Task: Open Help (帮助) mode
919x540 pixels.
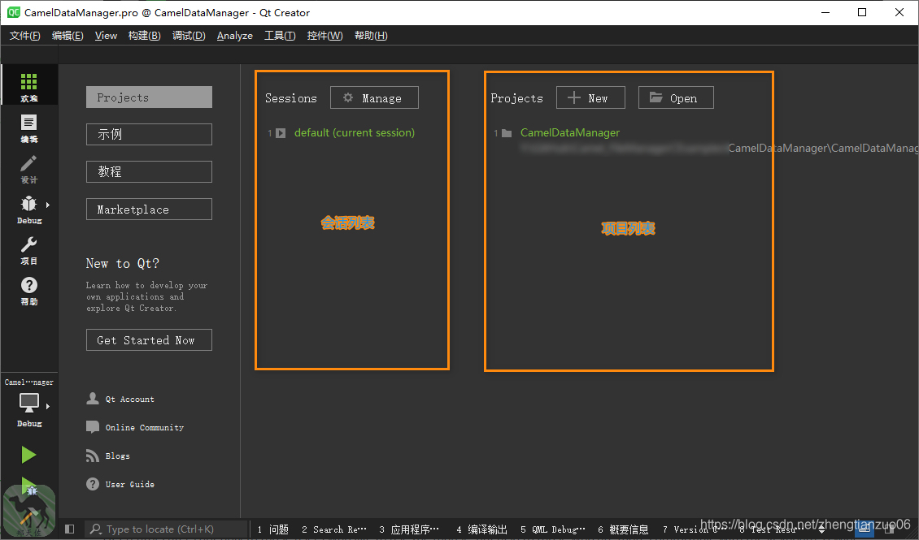Action: tap(28, 291)
